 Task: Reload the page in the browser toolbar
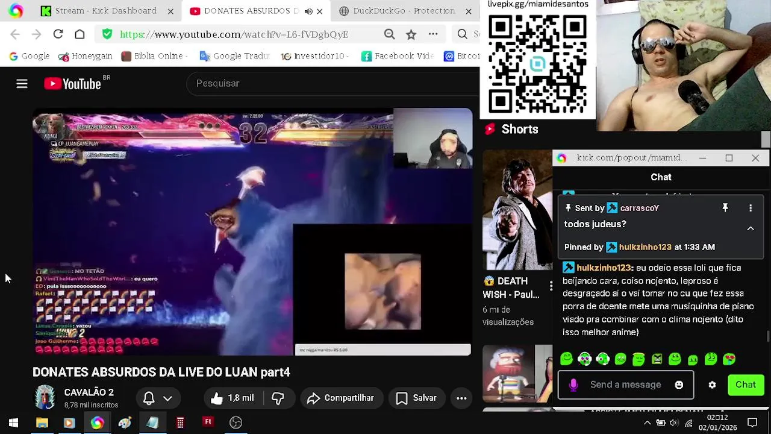(x=58, y=34)
